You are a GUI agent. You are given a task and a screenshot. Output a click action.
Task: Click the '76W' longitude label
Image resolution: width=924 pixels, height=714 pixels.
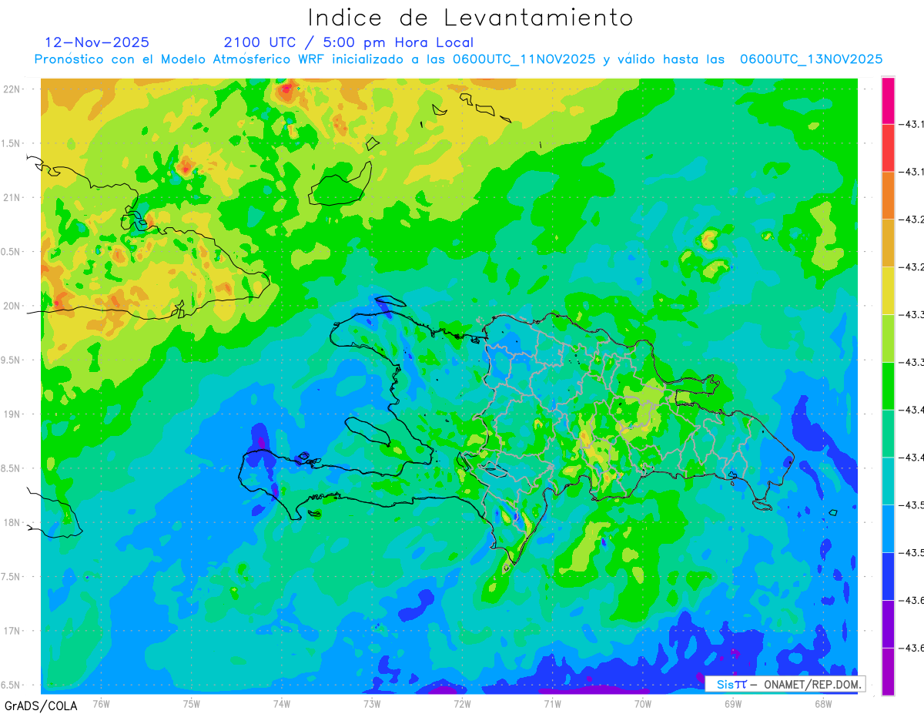click(x=101, y=702)
